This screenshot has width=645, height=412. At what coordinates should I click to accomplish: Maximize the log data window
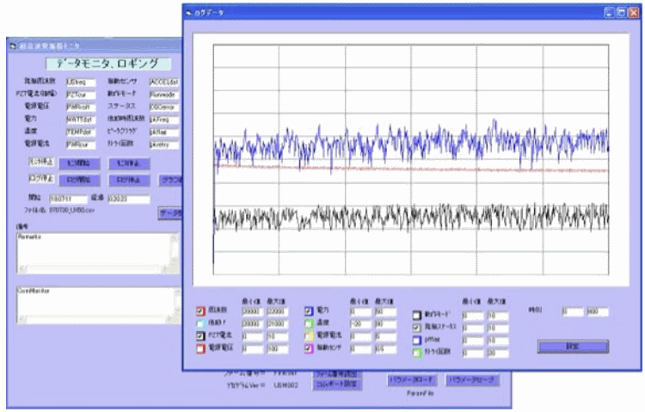[x=622, y=13]
